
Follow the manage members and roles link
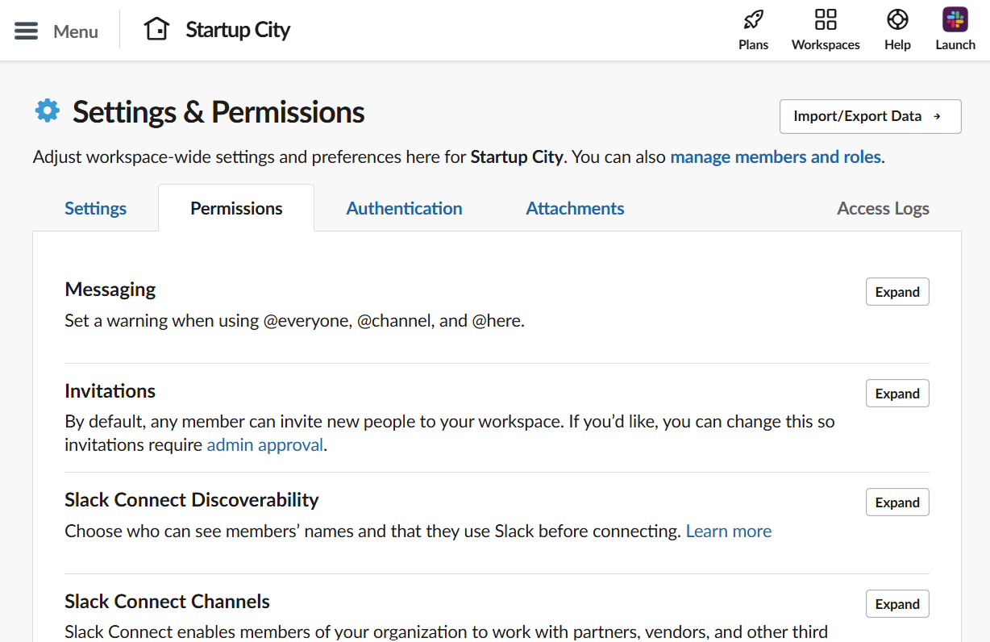click(x=776, y=156)
